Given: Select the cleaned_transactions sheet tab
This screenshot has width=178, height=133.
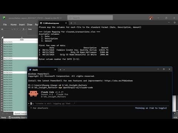Looking at the screenshot, I should [20, 113].
